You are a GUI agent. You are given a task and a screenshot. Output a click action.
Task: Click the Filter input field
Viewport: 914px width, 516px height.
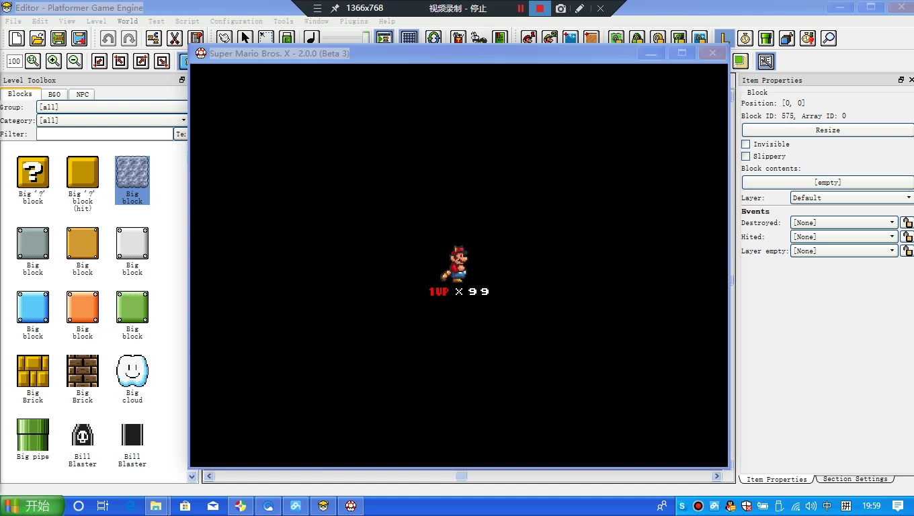coord(105,134)
